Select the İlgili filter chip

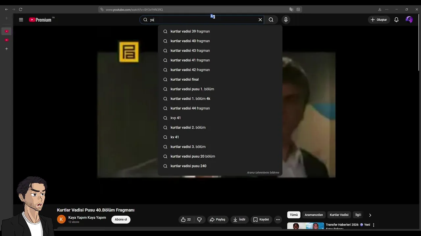358,215
